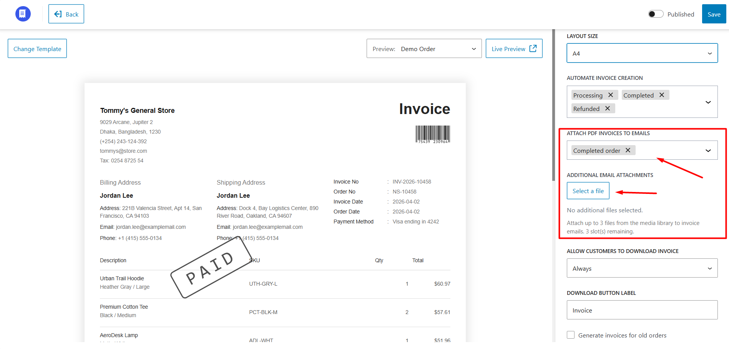
Task: Click the Processing tag label
Action: 588,95
